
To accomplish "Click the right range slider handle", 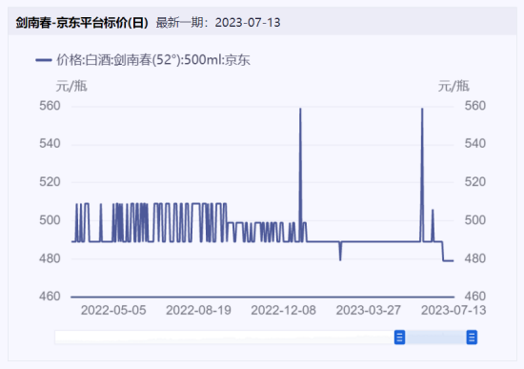I will 472,337.
